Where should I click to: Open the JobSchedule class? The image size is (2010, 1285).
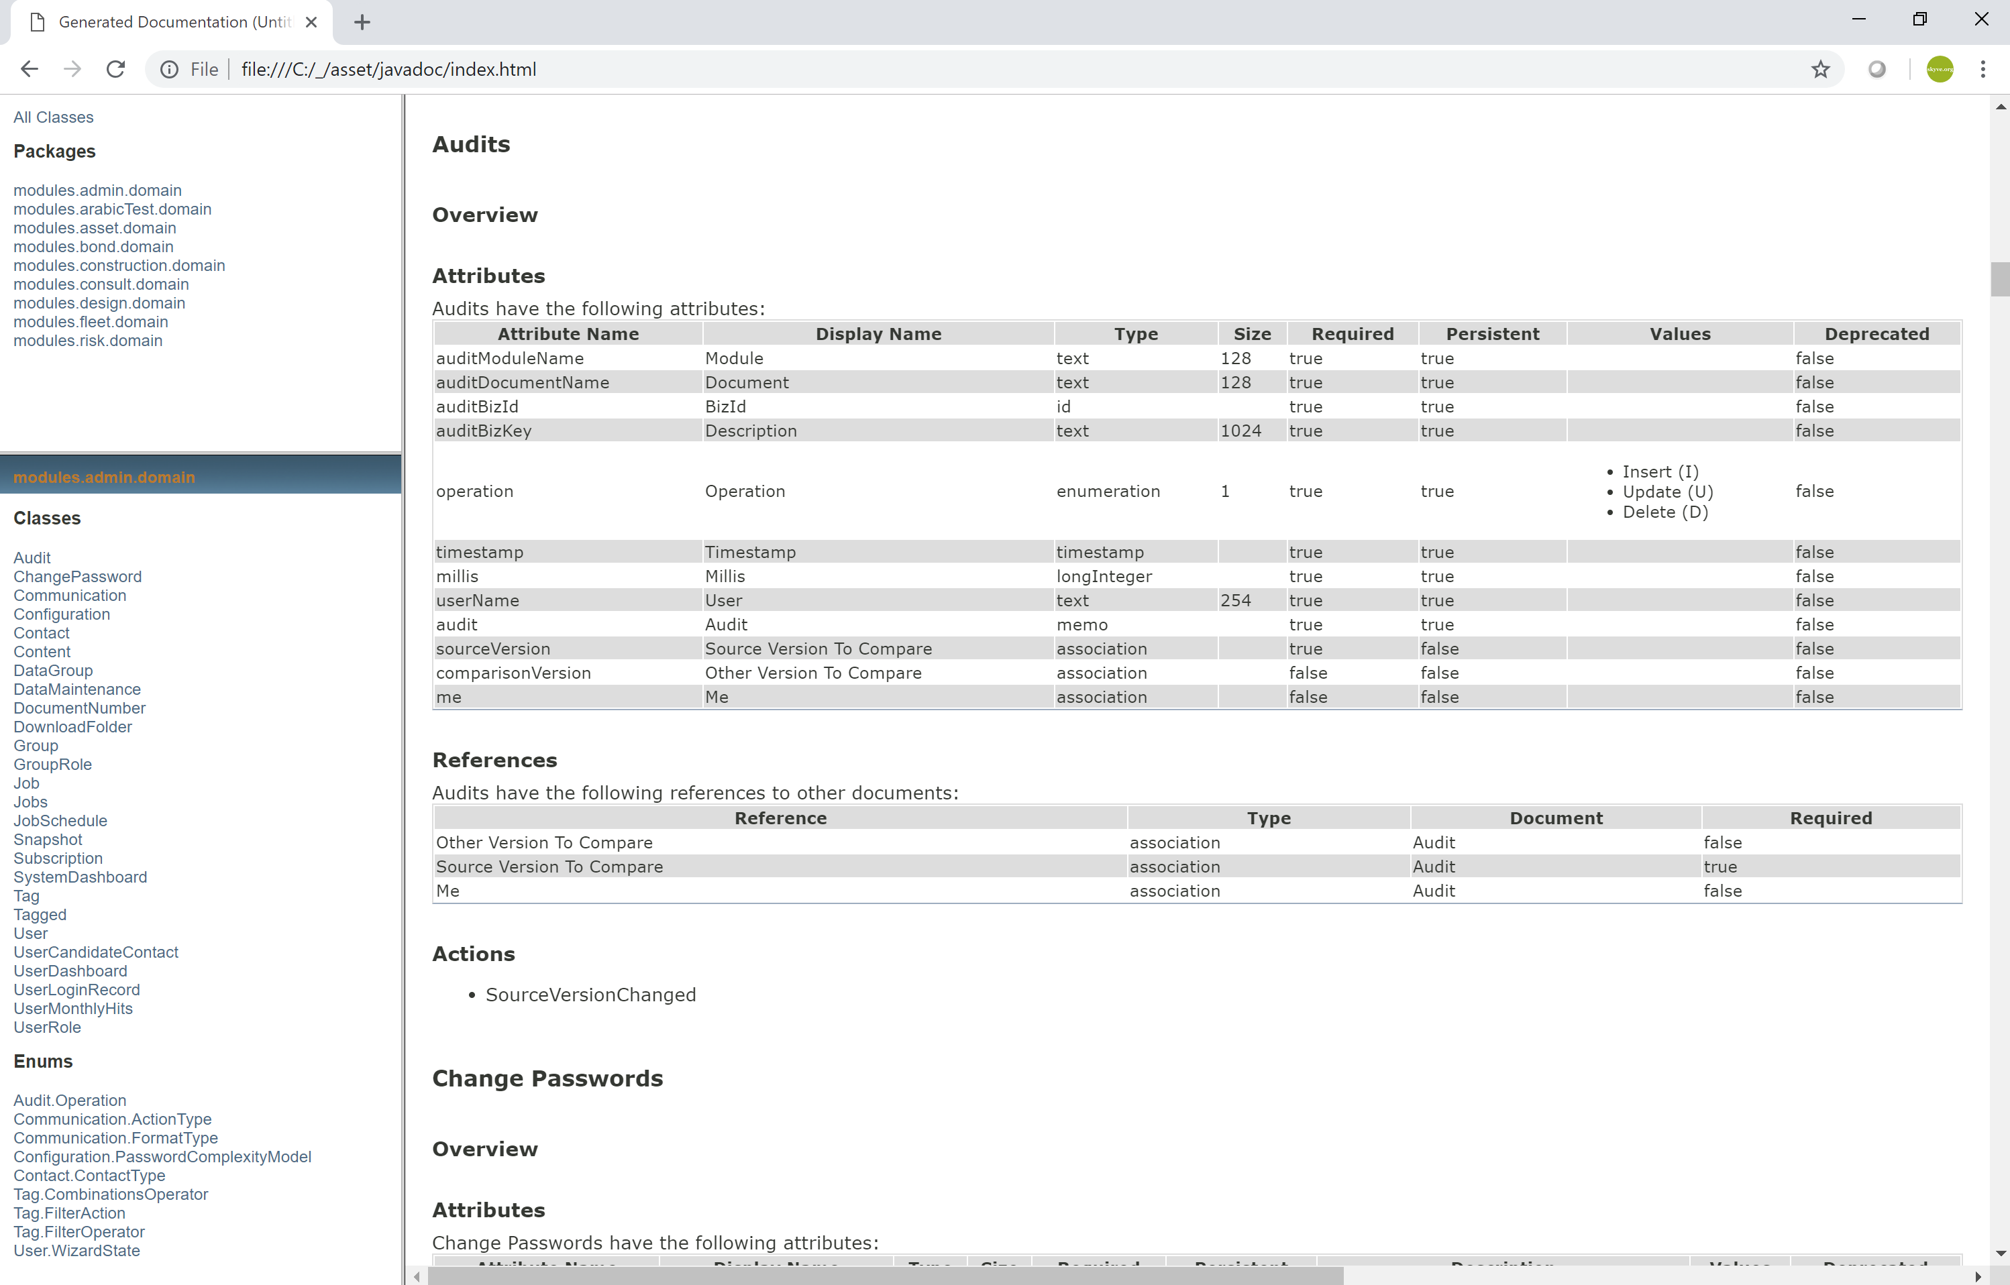point(61,820)
